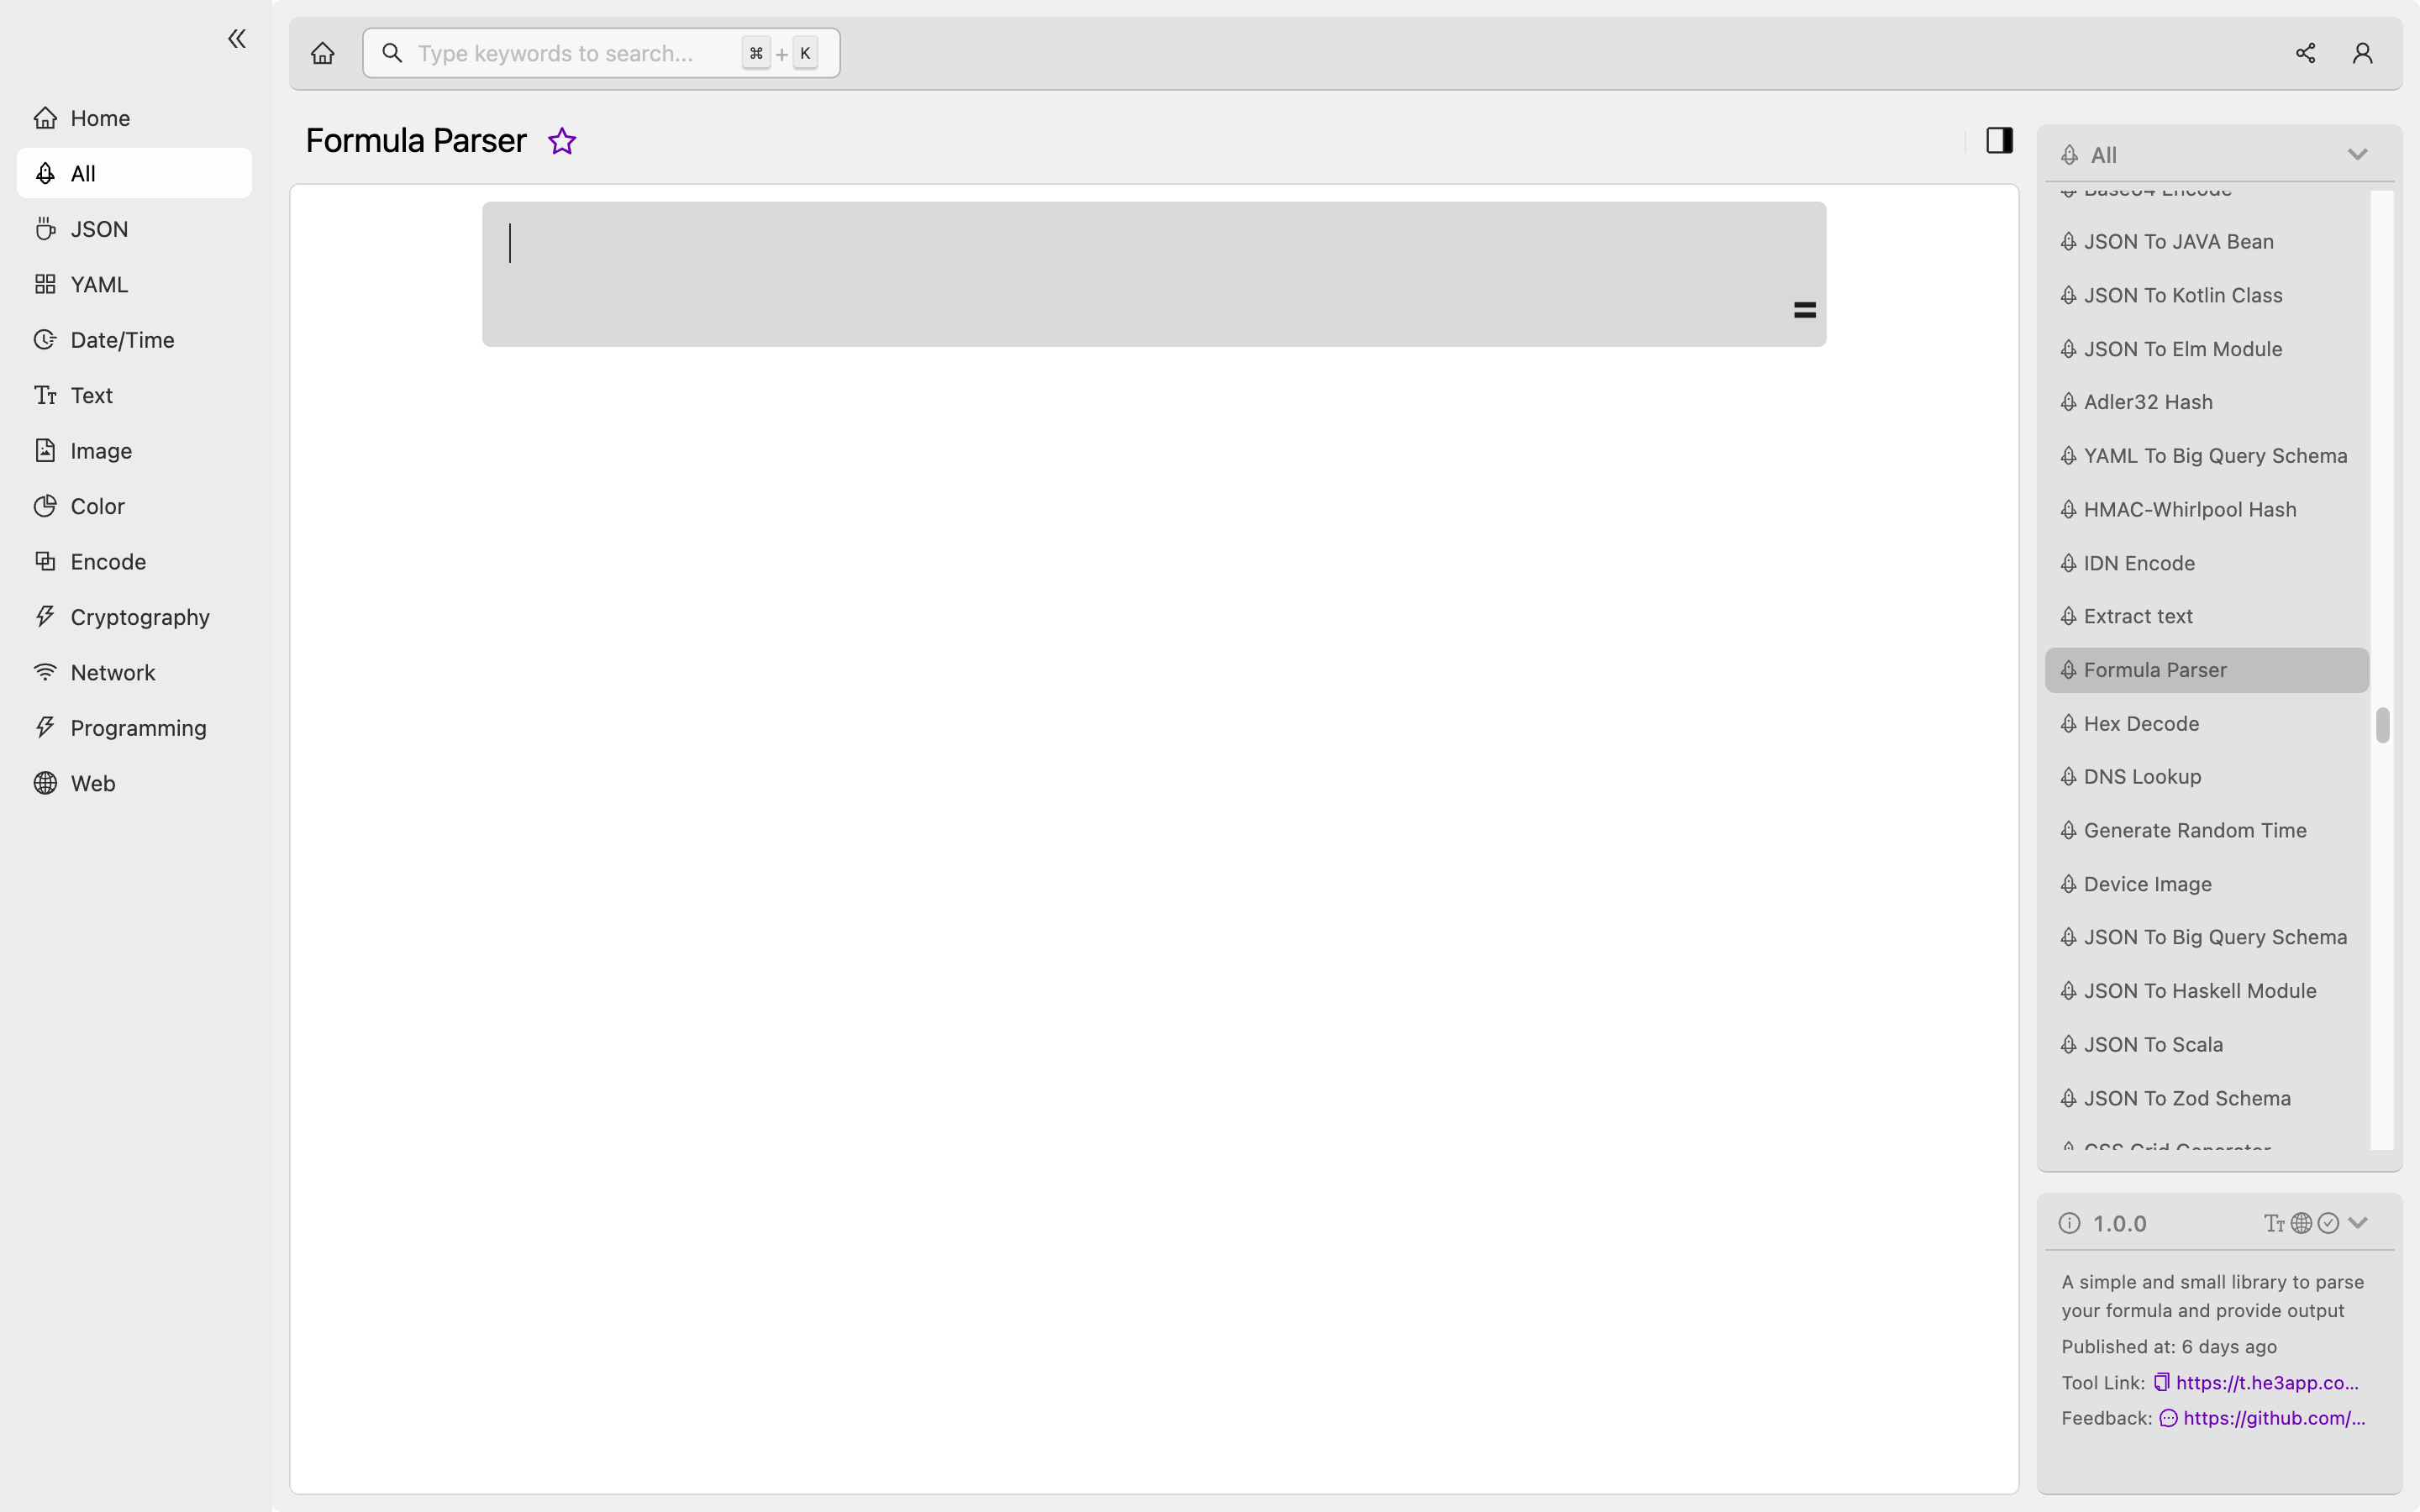Select the Cryptography category icon
The image size is (2420, 1512).
click(x=44, y=617)
